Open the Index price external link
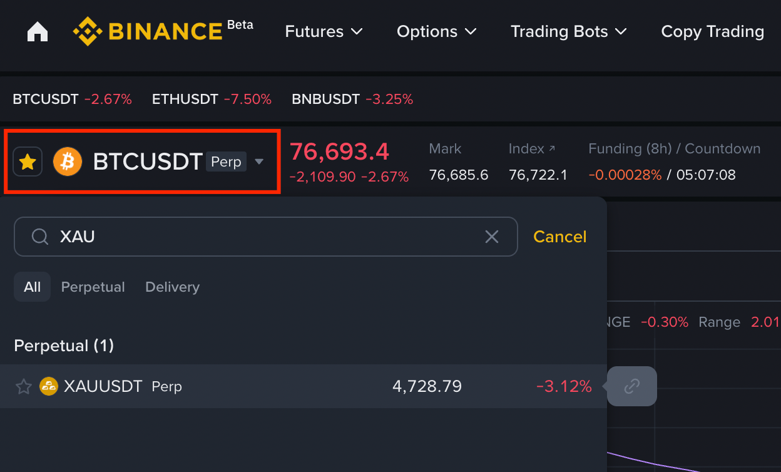The height and width of the screenshot is (472, 781). click(x=532, y=149)
